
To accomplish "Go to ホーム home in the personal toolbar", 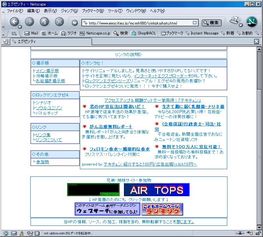I will click(x=50, y=33).
